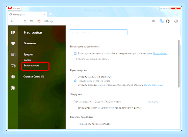Go back with the back arrow

click(12, 21)
